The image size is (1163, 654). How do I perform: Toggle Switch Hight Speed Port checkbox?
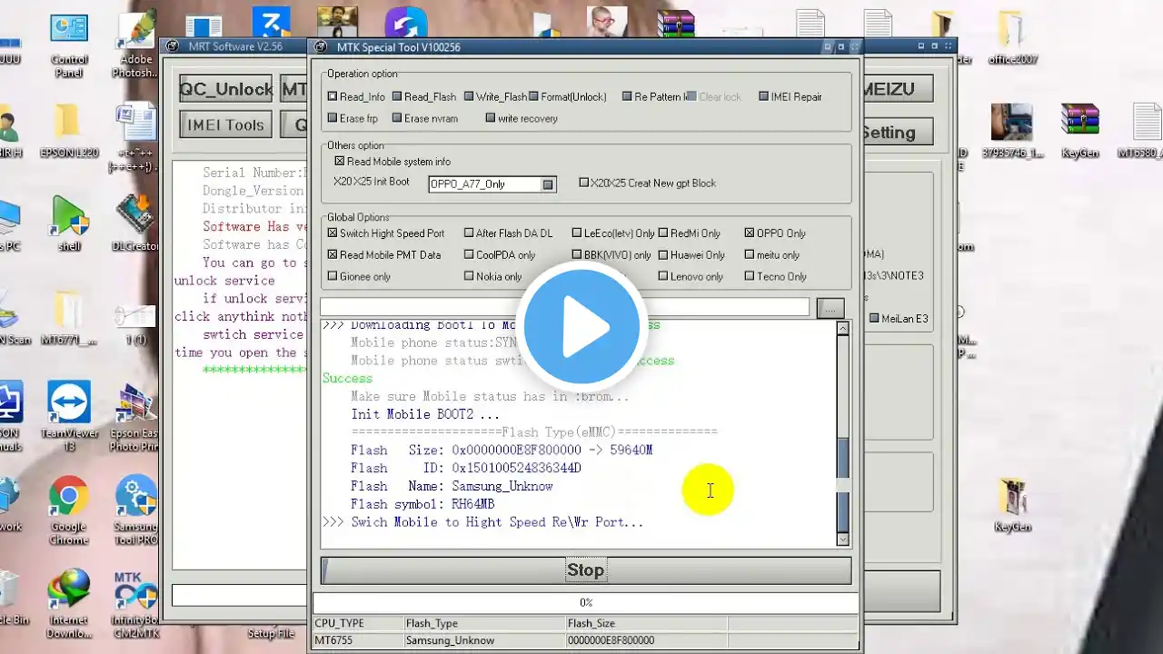pyautogui.click(x=333, y=233)
